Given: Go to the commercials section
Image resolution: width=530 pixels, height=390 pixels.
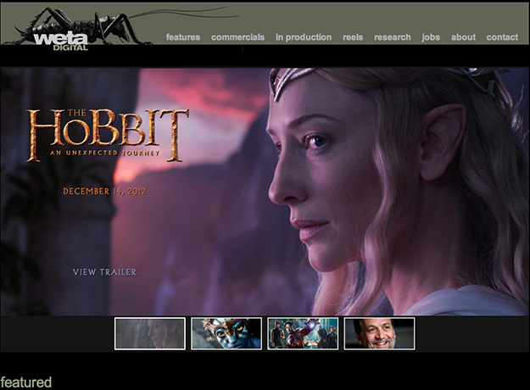Looking at the screenshot, I should pyautogui.click(x=237, y=37).
